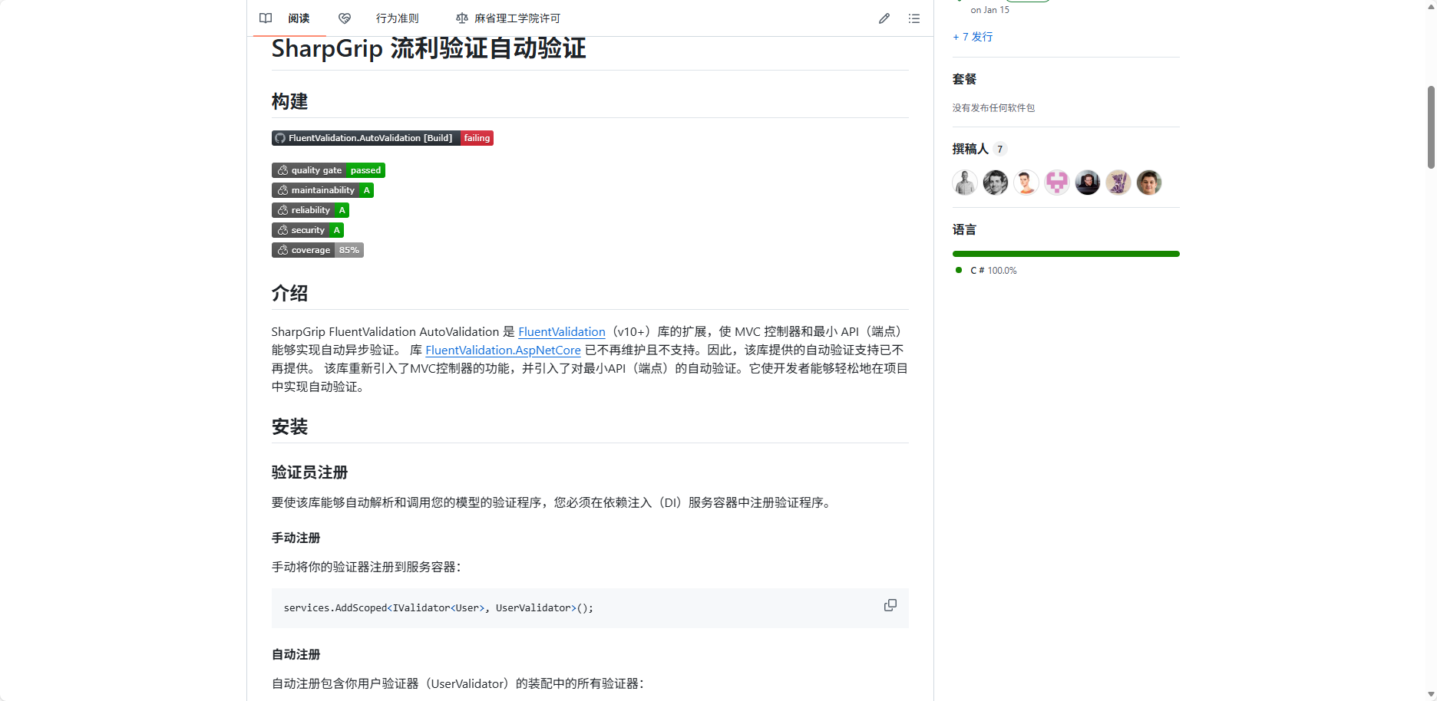The width and height of the screenshot is (1437, 701).
Task: Open the + 7 发行 releases link
Action: [973, 37]
